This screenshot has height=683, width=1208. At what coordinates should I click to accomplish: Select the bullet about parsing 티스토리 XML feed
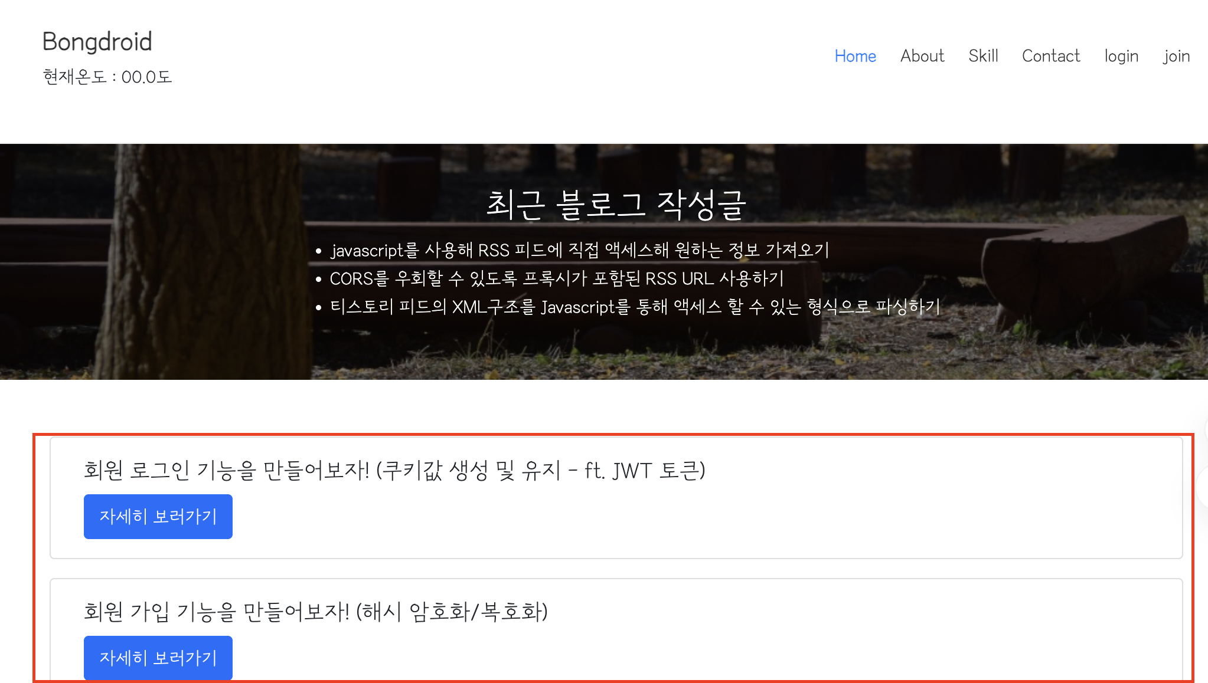(x=635, y=307)
